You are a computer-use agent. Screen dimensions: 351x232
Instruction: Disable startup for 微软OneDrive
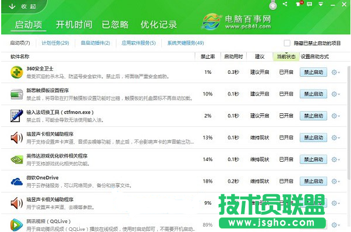click(313, 181)
